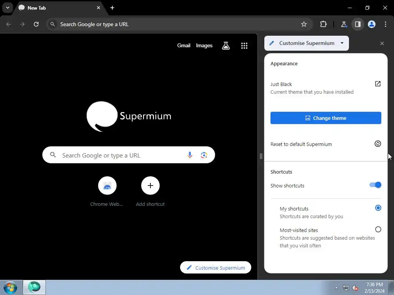This screenshot has height=295, width=394.
Task: Open the Chrome Web Store shortcut
Action: click(107, 192)
